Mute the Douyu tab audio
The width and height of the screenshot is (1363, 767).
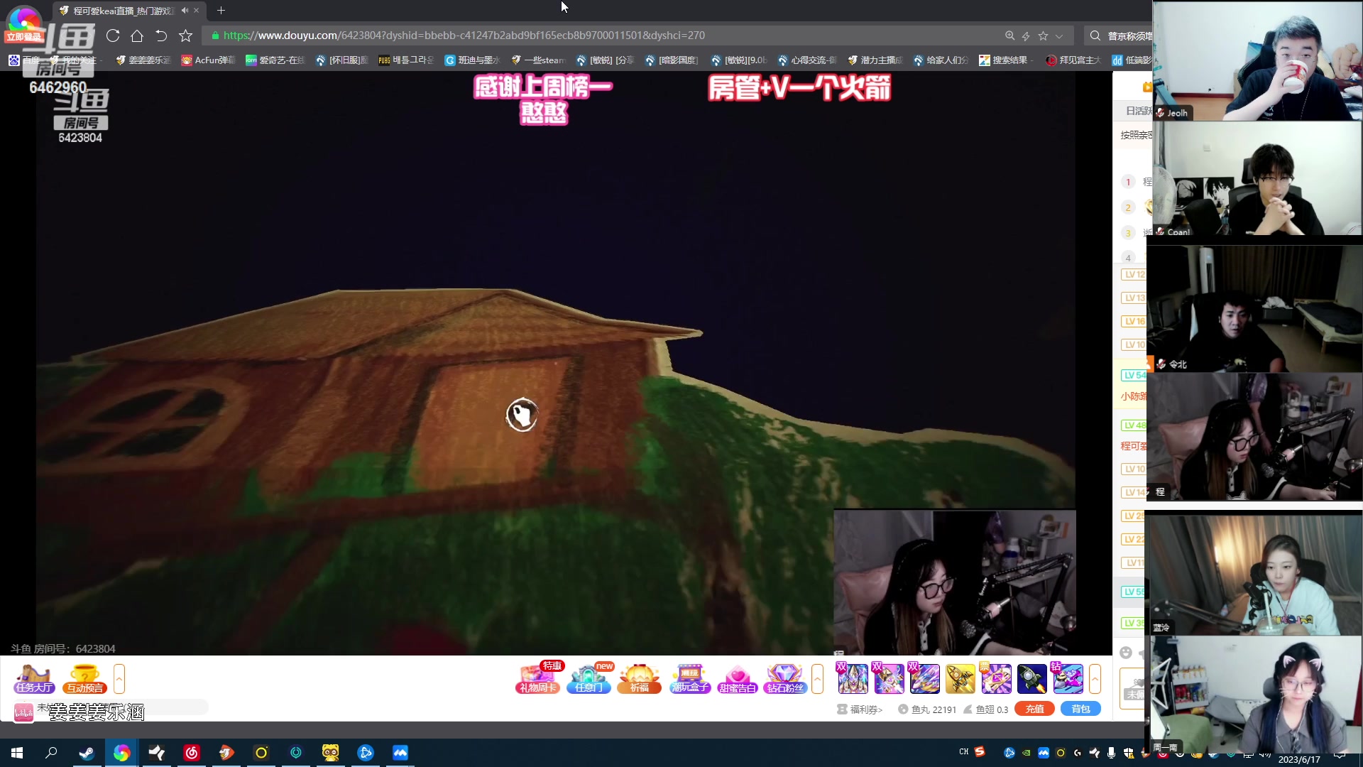tap(185, 11)
